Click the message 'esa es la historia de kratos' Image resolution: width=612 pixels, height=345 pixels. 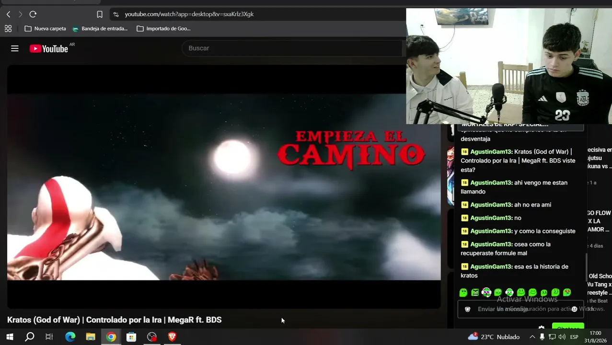(x=515, y=271)
